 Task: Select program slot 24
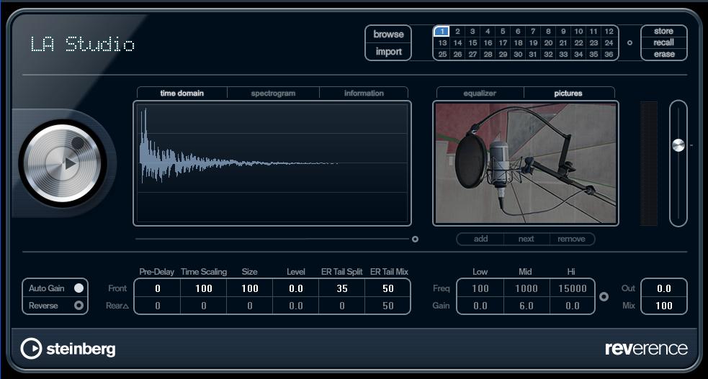point(609,43)
